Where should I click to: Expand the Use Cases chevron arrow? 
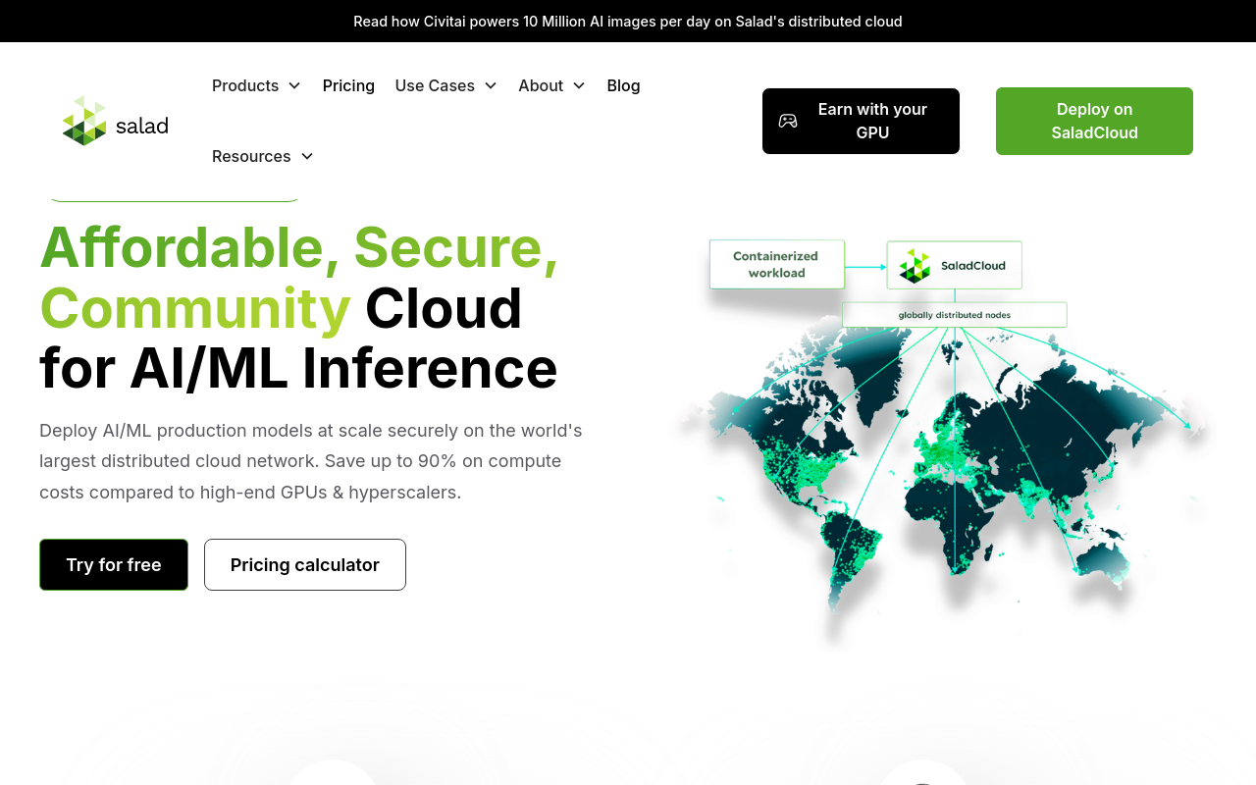tap(491, 85)
